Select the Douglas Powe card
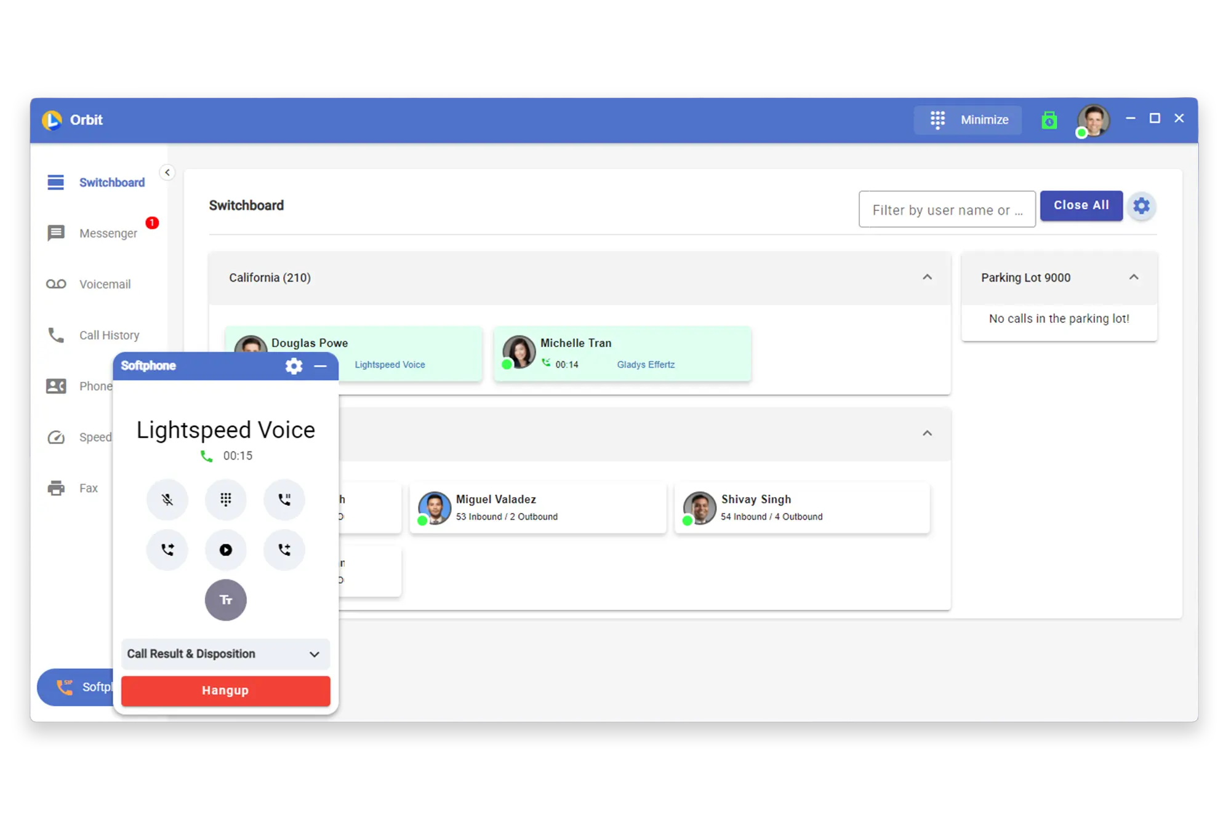Screen dimensions: 1231x820 353,354
